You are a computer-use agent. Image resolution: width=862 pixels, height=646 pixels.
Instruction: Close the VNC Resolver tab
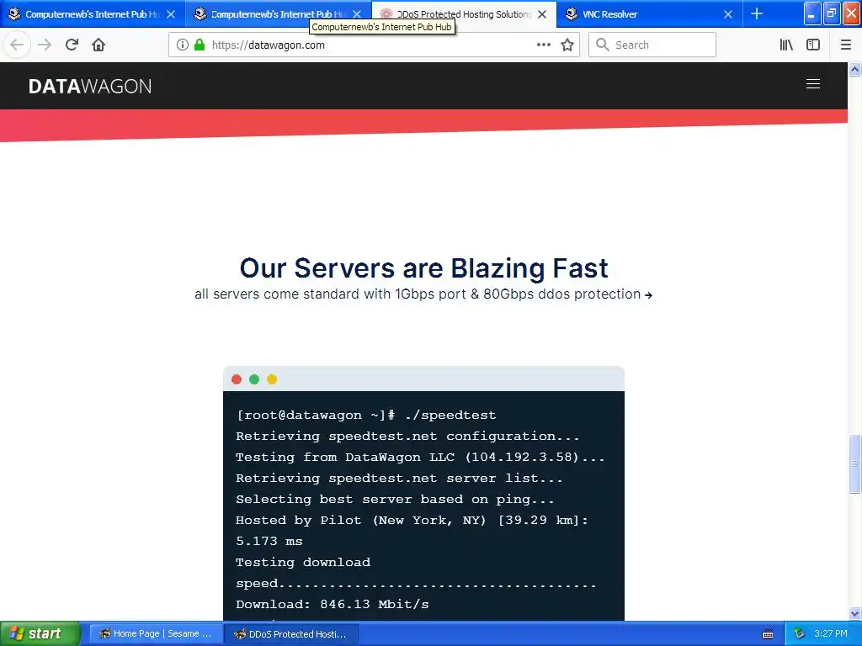click(728, 14)
